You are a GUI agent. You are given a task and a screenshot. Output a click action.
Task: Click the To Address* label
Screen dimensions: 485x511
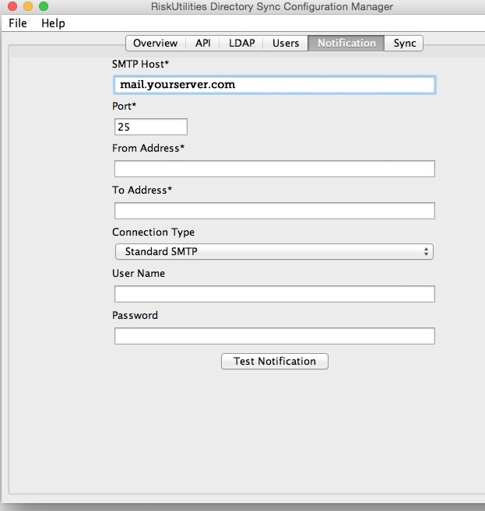[x=142, y=190]
